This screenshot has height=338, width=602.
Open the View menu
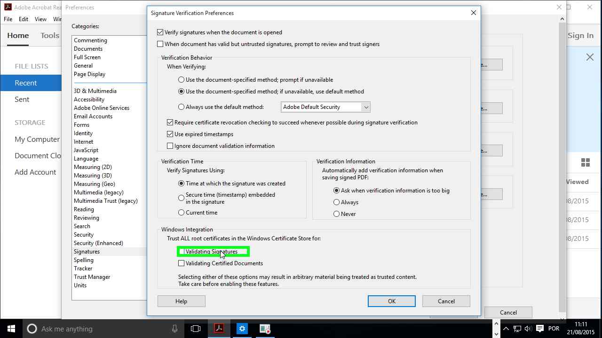click(40, 19)
